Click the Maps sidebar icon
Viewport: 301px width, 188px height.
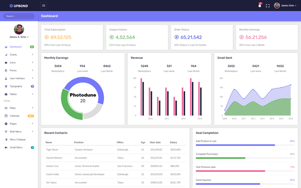(x=6, y=108)
